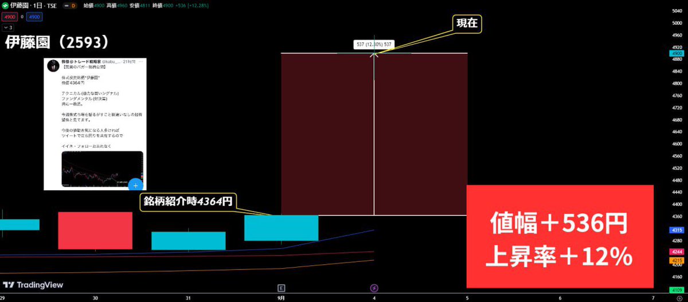Viewport: 688px width, 302px height.
Task: Select the 銘柄紹介時4364円 callout label
Action: pos(189,202)
